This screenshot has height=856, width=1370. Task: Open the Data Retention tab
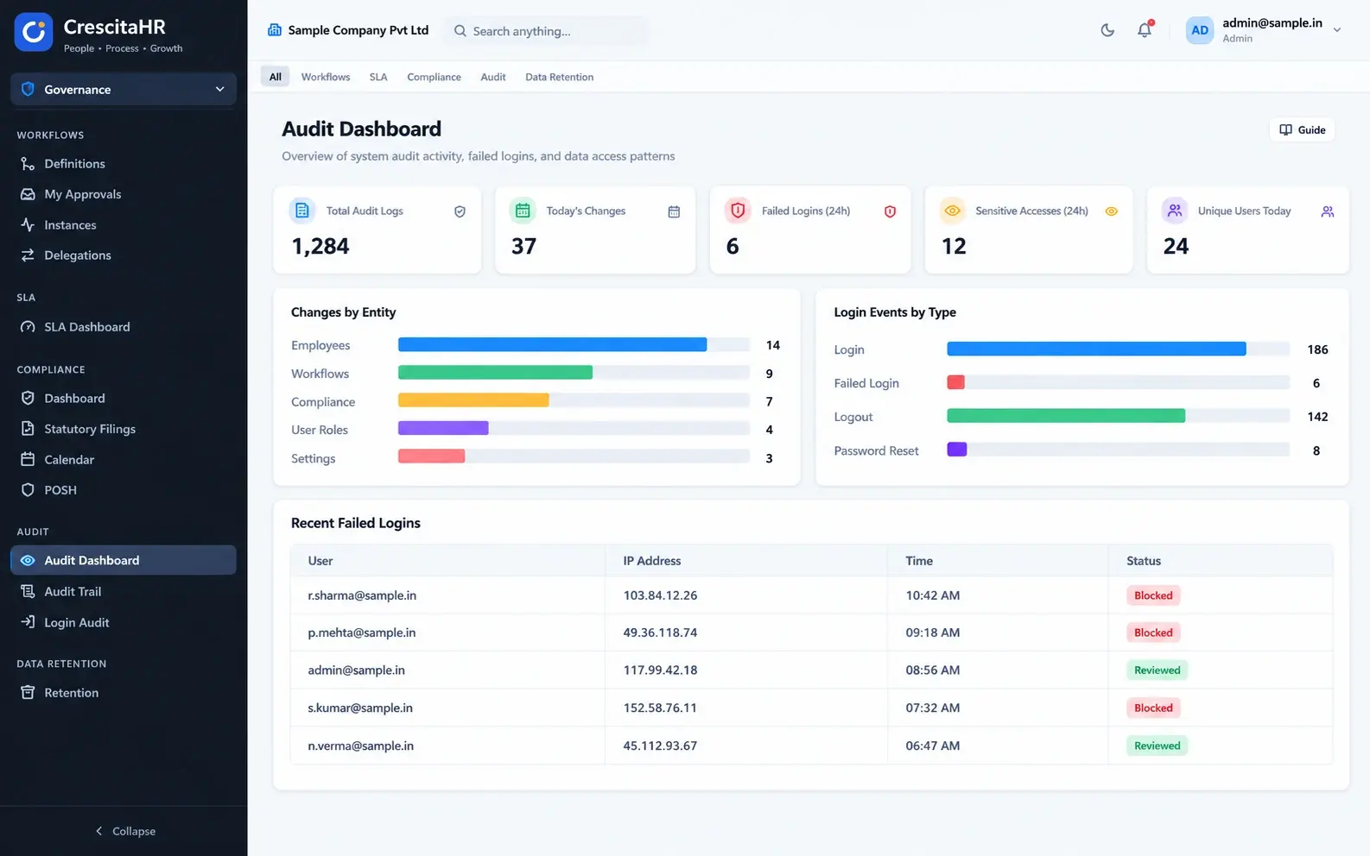(559, 77)
